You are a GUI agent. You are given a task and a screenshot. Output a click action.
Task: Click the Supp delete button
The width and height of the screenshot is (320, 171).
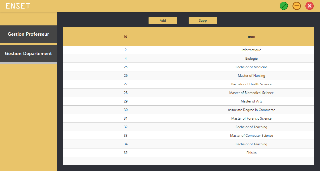coord(203,21)
